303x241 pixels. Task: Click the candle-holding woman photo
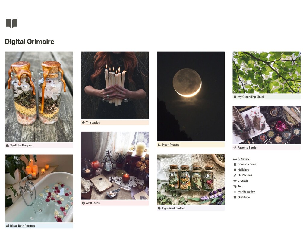pos(115,85)
